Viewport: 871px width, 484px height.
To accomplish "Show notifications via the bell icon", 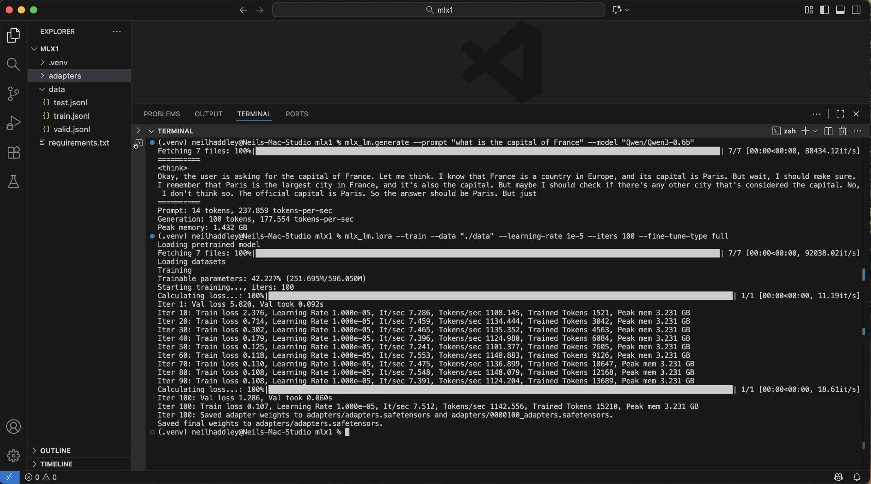I will point(856,477).
